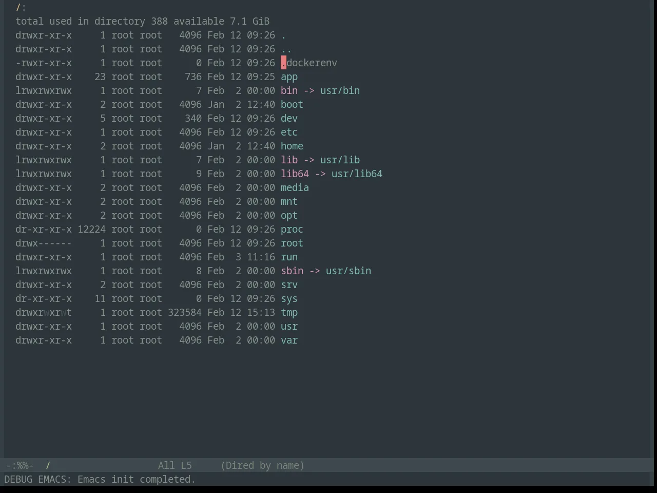Image resolution: width=657 pixels, height=493 pixels.
Task: Click the usr/lib symlink target
Action: point(340,160)
